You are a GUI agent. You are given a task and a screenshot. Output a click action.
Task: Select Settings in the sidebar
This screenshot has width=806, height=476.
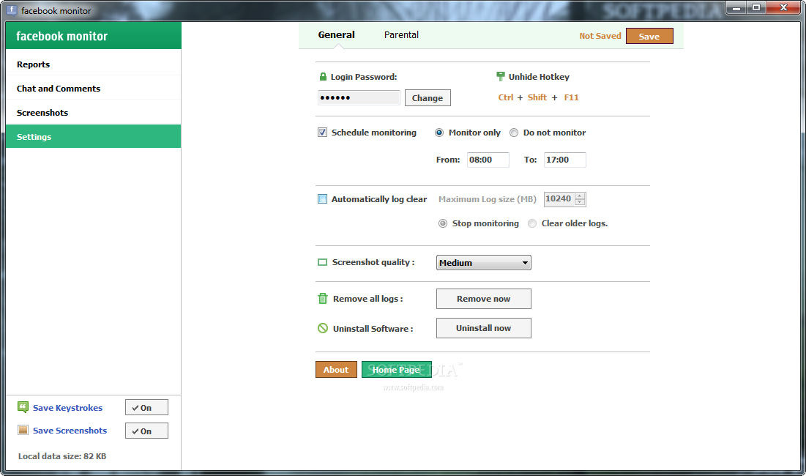pos(93,137)
